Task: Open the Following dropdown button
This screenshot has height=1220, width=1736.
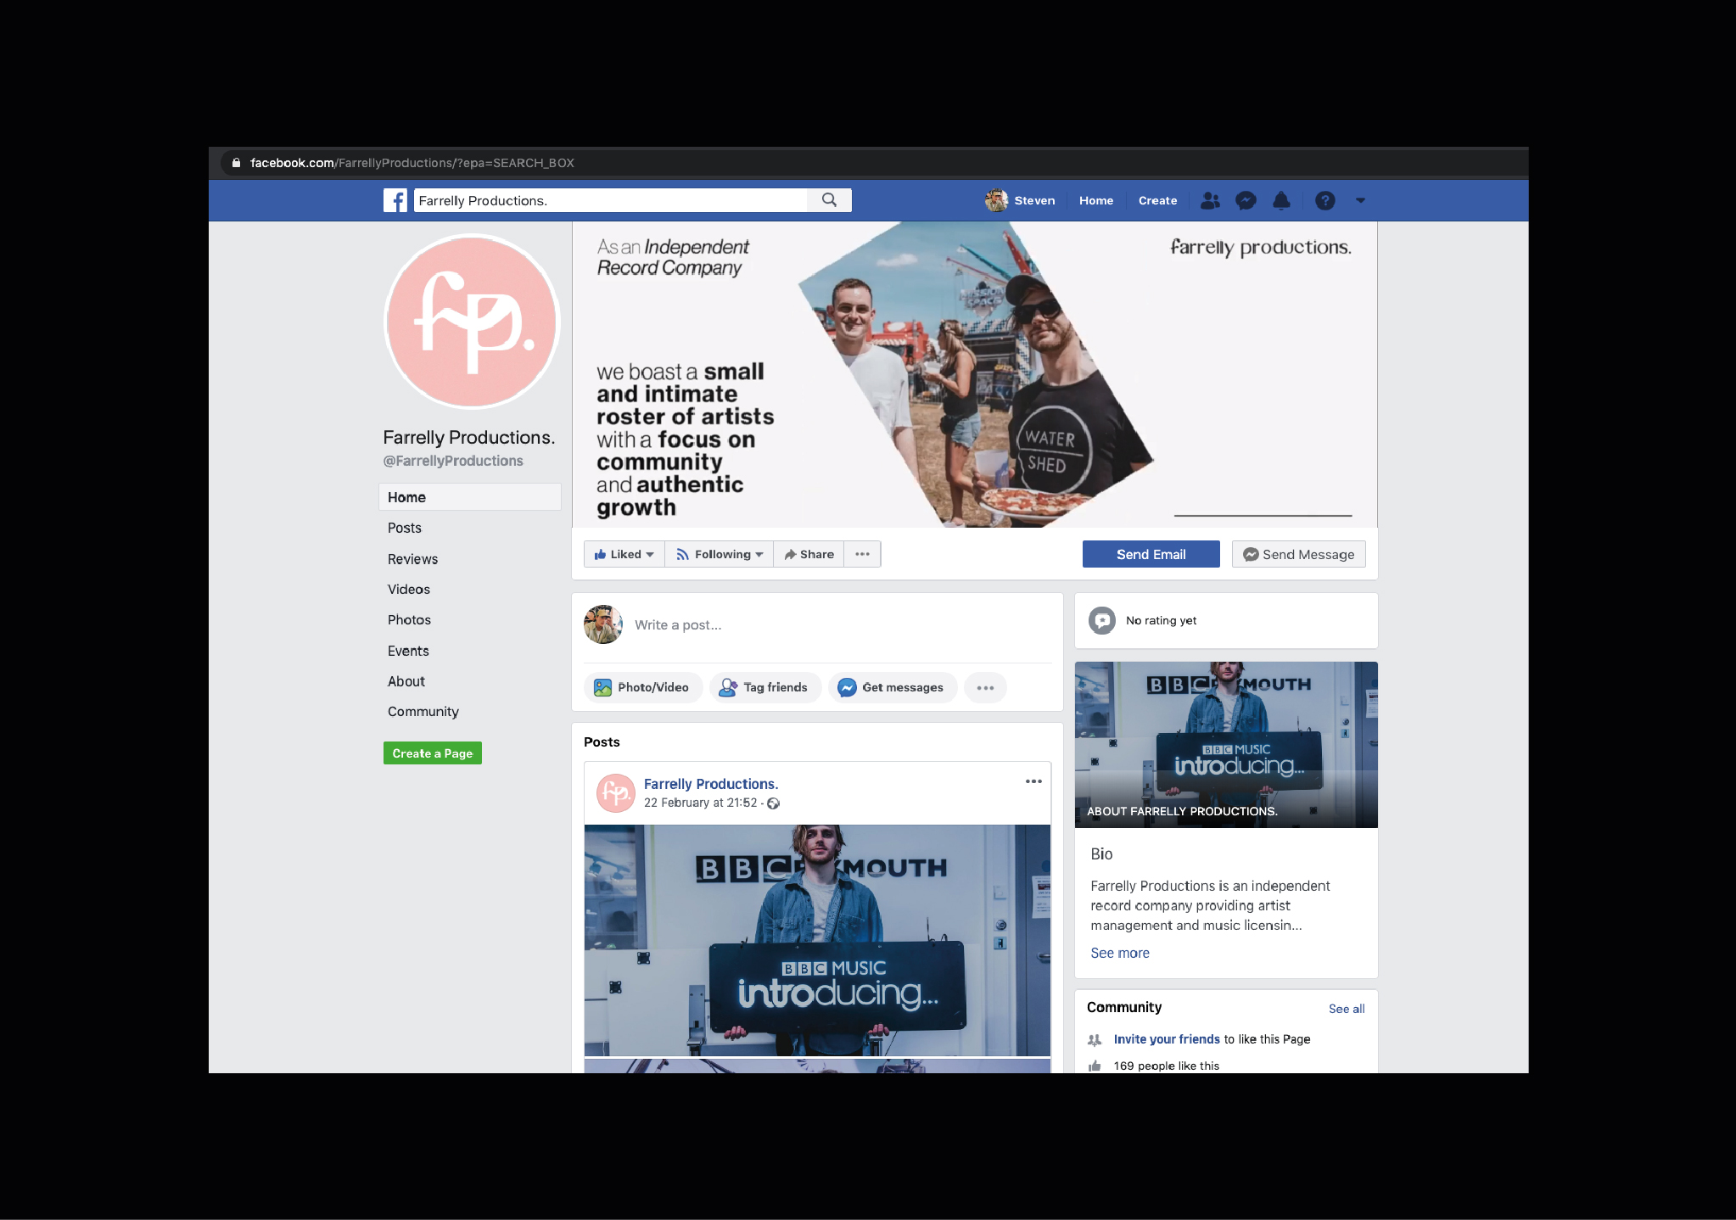Action: tap(720, 554)
